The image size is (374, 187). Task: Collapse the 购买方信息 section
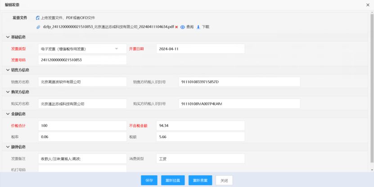7,92
